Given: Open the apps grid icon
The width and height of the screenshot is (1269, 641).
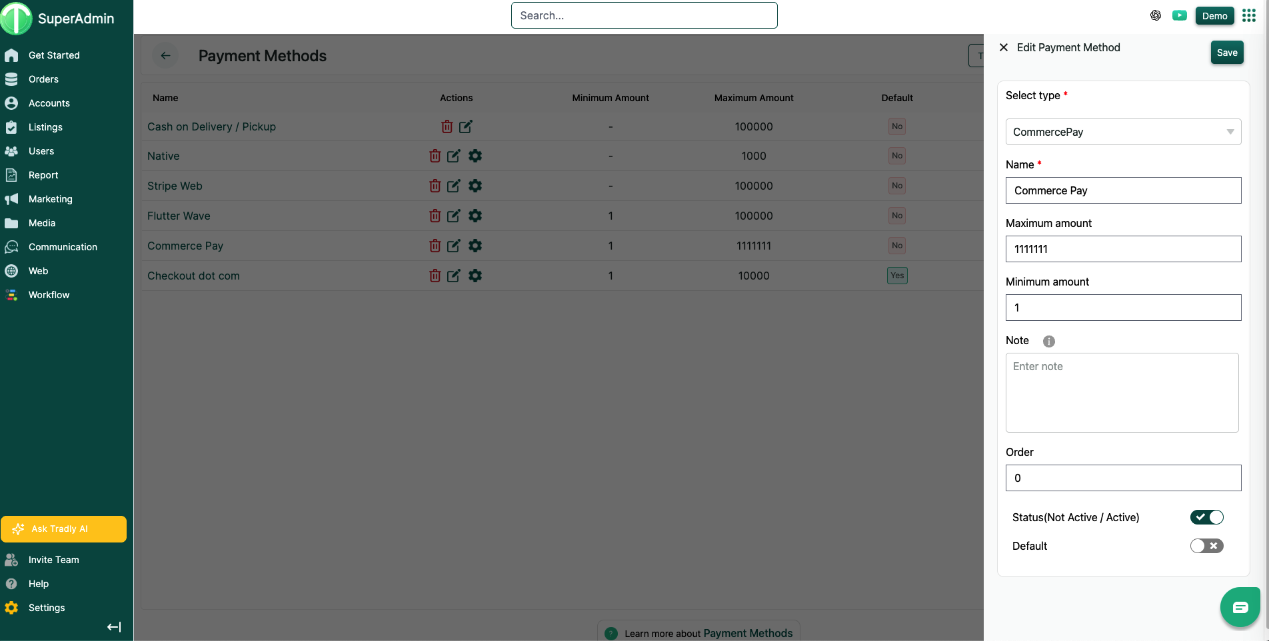Looking at the screenshot, I should coord(1248,16).
